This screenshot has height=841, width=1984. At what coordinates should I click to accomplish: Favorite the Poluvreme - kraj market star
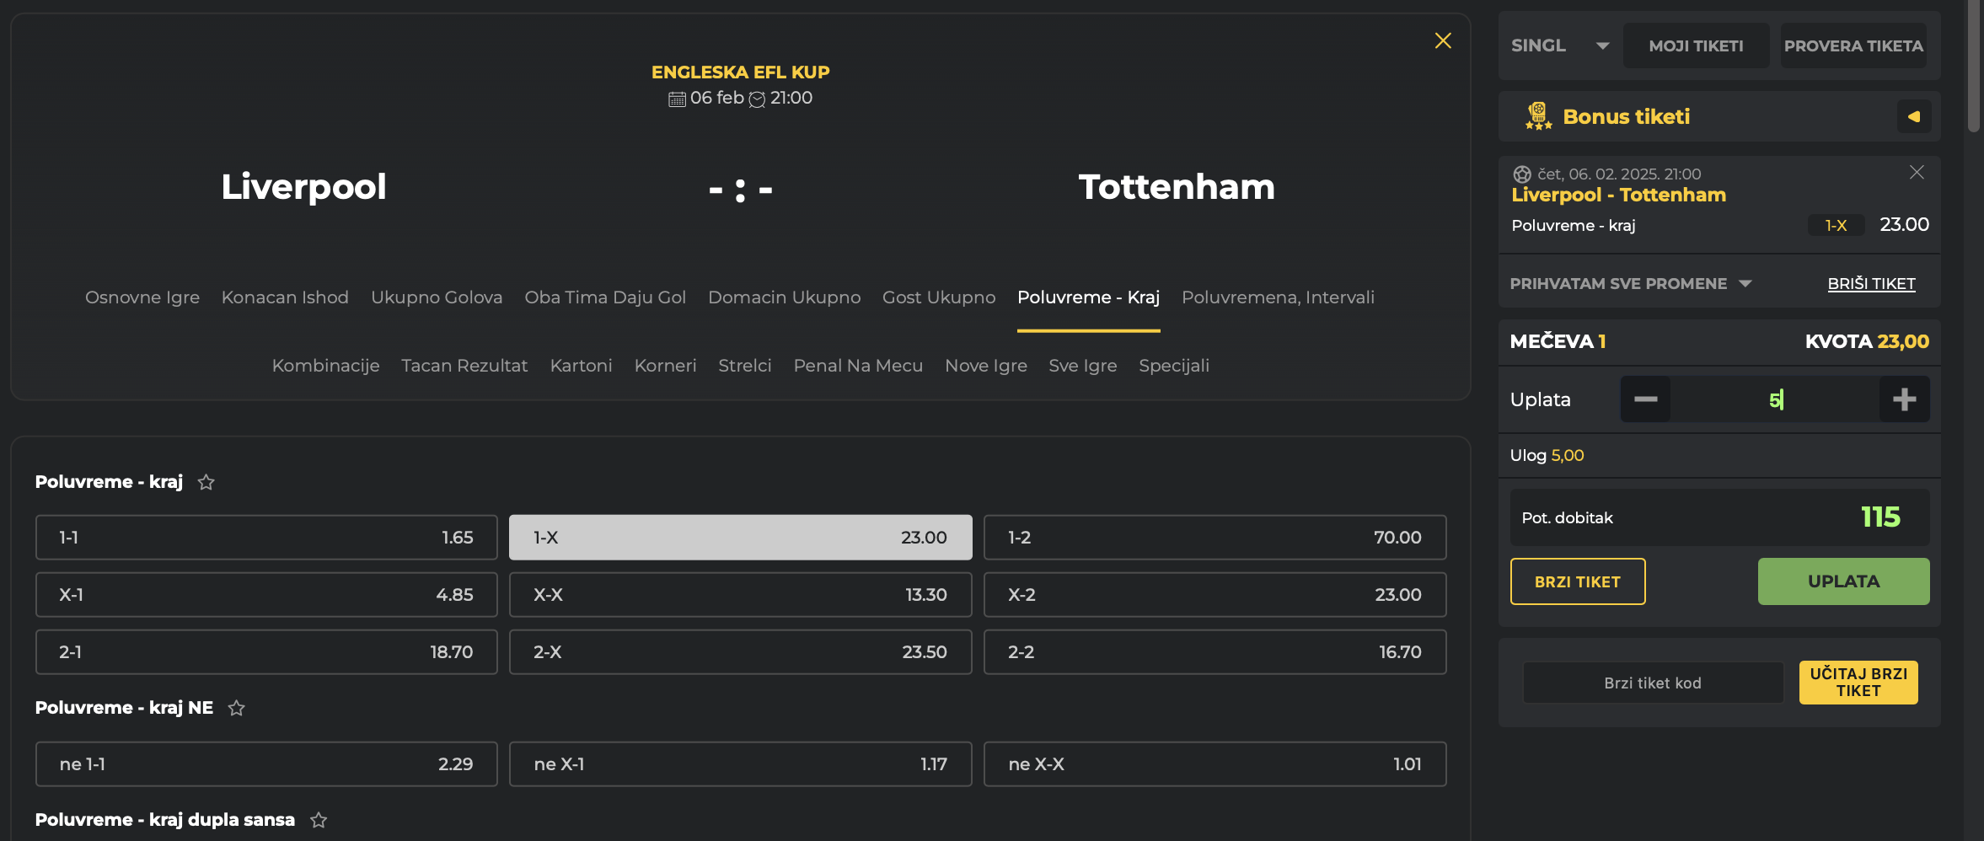(206, 482)
